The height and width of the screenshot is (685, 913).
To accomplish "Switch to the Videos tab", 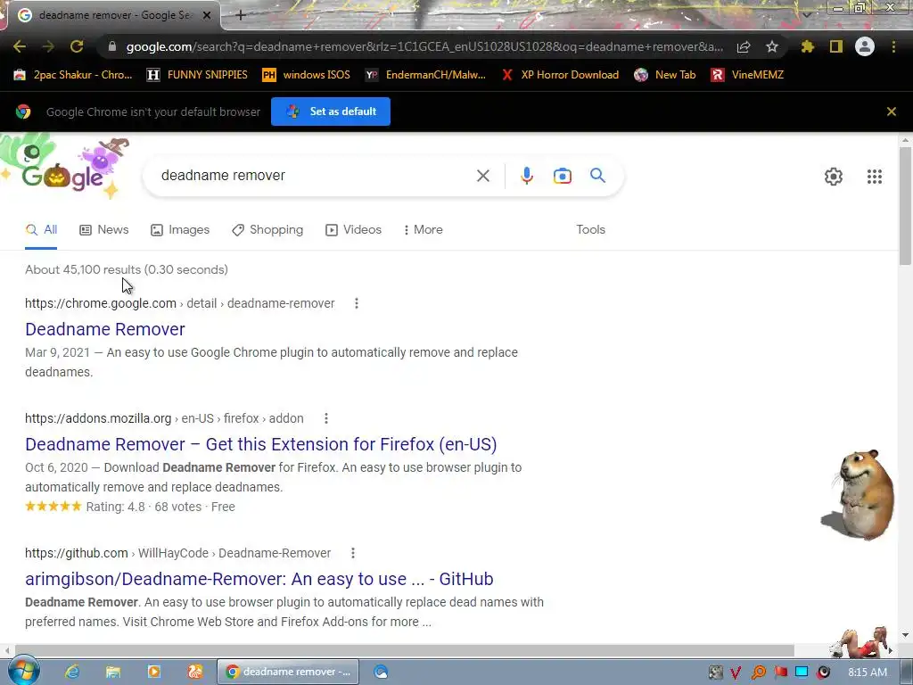I will 353,229.
